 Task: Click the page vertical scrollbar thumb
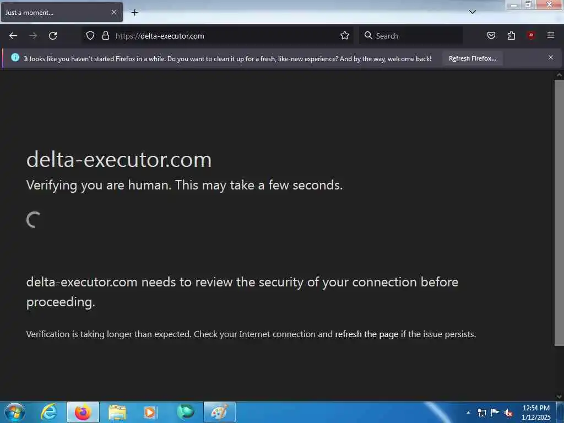[x=559, y=212]
